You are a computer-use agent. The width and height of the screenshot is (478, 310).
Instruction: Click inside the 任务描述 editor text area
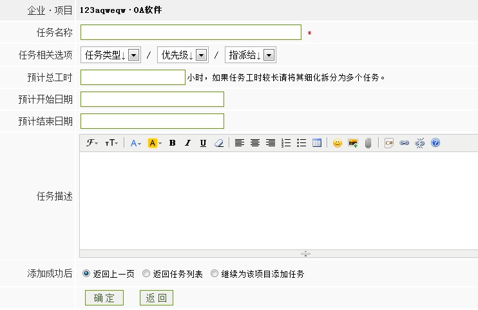tap(279, 201)
